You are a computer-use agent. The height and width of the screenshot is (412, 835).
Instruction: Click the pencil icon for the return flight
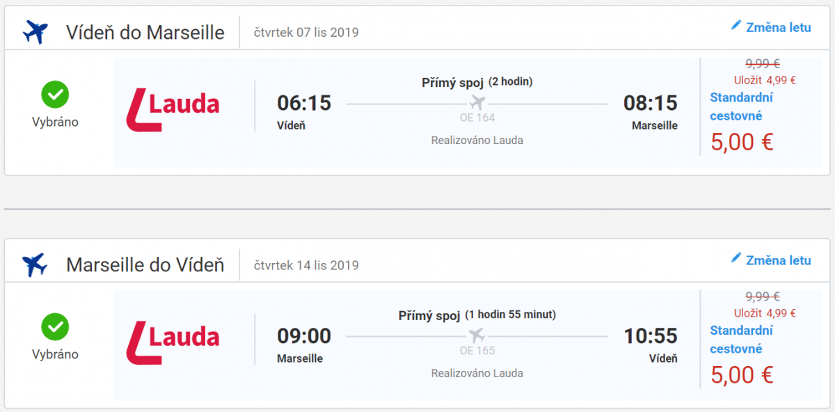click(736, 258)
